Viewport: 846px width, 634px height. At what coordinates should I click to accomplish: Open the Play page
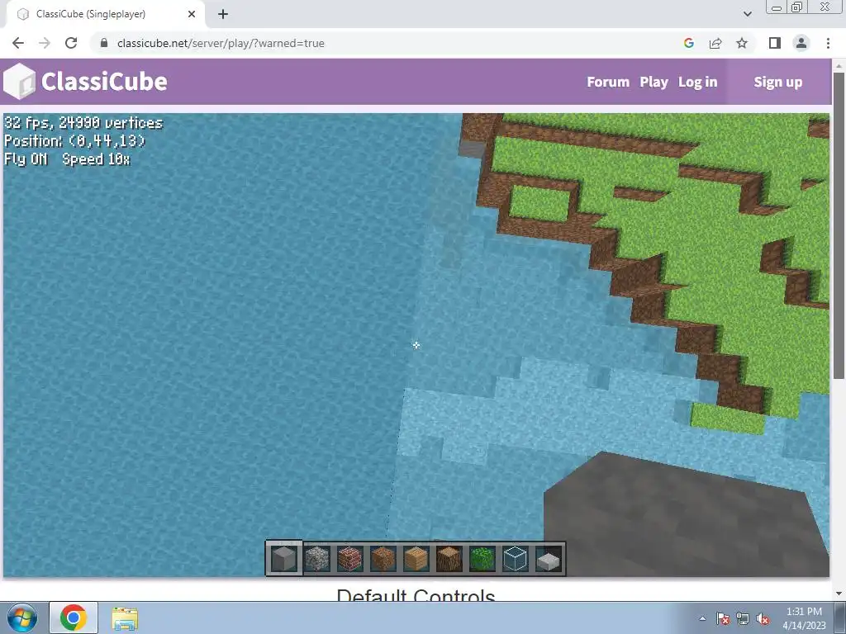tap(654, 82)
